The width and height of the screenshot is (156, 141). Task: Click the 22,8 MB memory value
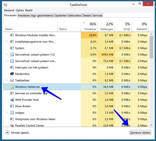click(108, 126)
